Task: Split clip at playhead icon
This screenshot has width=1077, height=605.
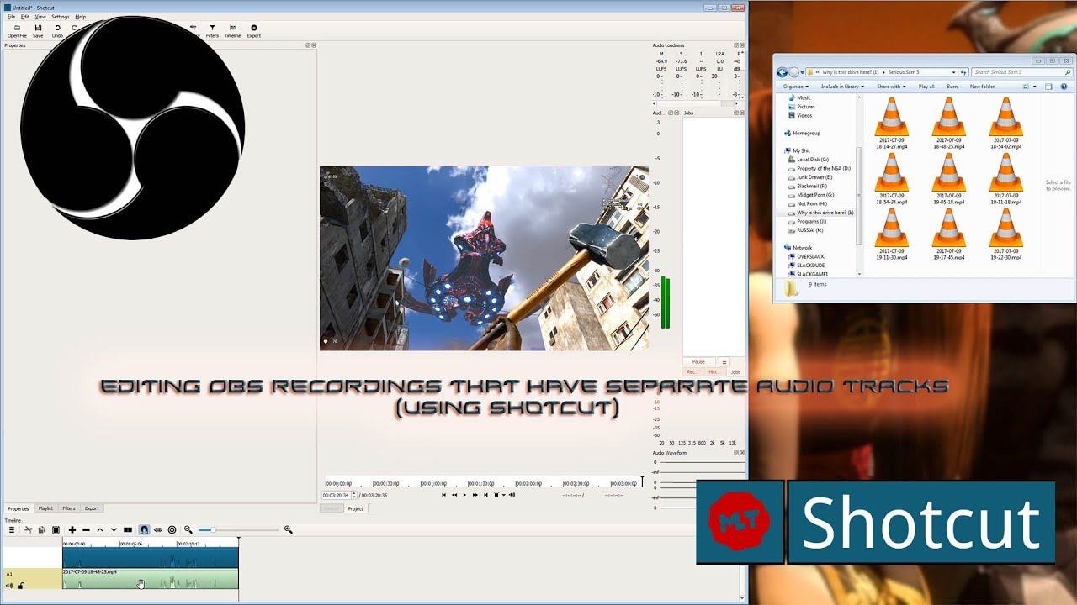Action: (x=128, y=529)
